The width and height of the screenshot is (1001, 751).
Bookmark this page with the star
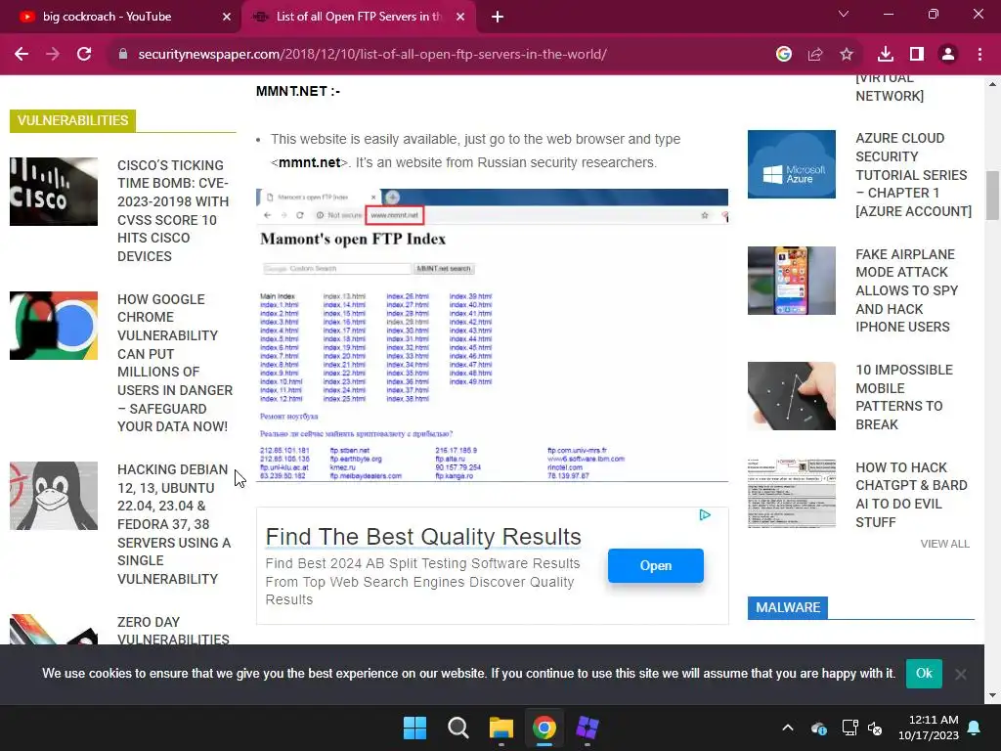[847, 55]
